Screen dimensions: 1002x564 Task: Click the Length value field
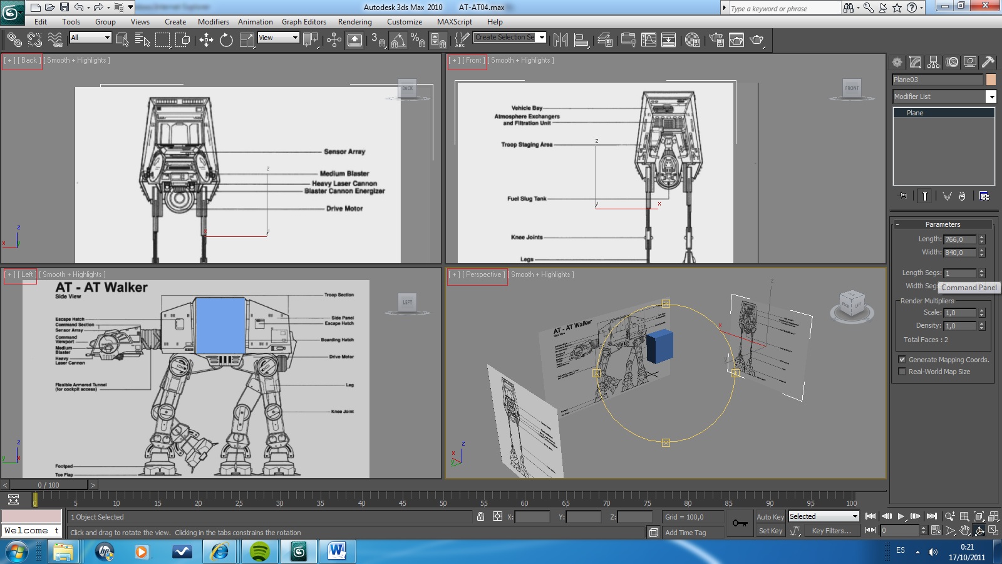[x=959, y=239]
